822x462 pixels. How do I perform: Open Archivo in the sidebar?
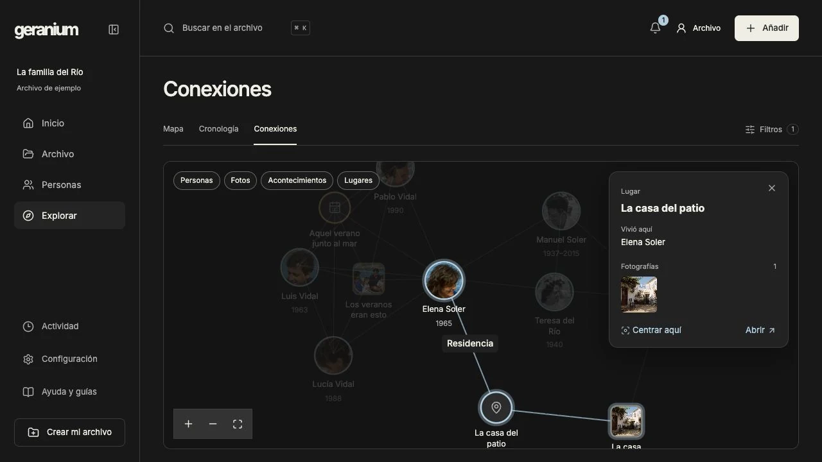click(x=69, y=154)
